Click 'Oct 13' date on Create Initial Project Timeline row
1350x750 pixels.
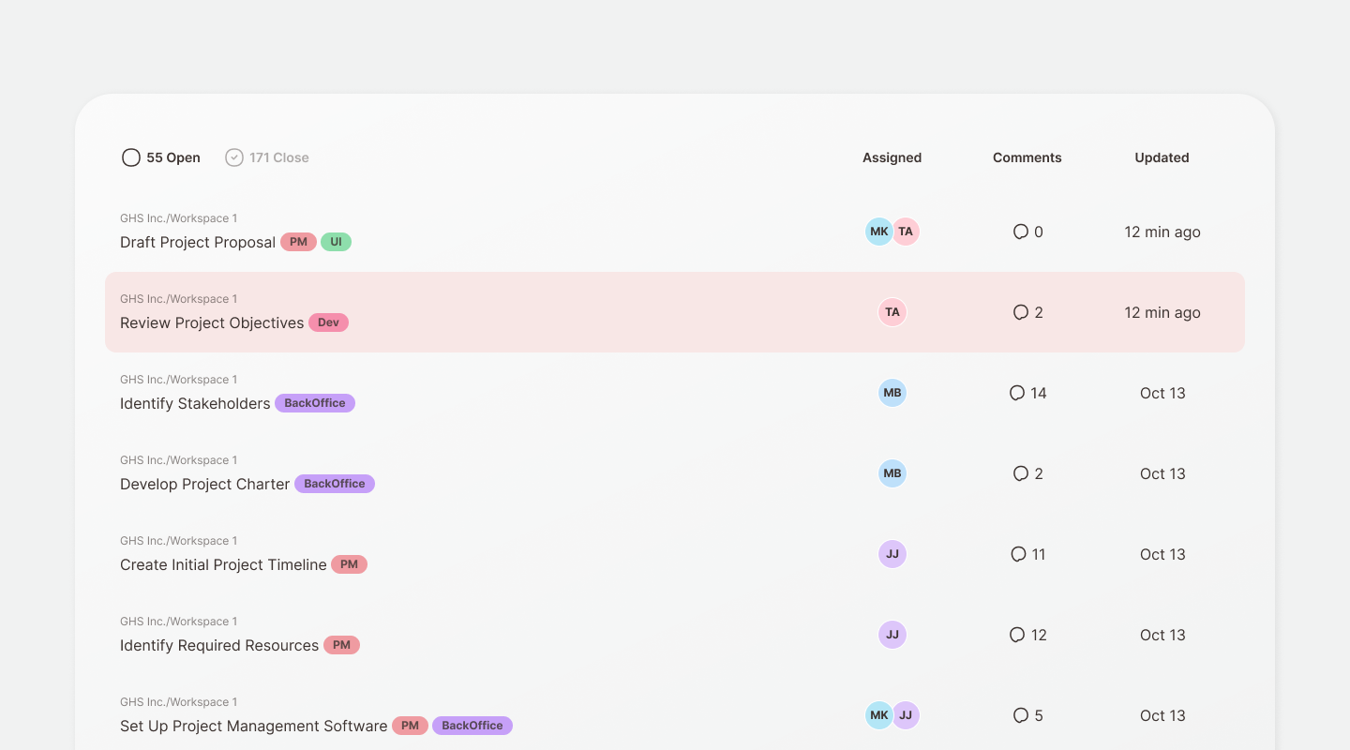1162,554
